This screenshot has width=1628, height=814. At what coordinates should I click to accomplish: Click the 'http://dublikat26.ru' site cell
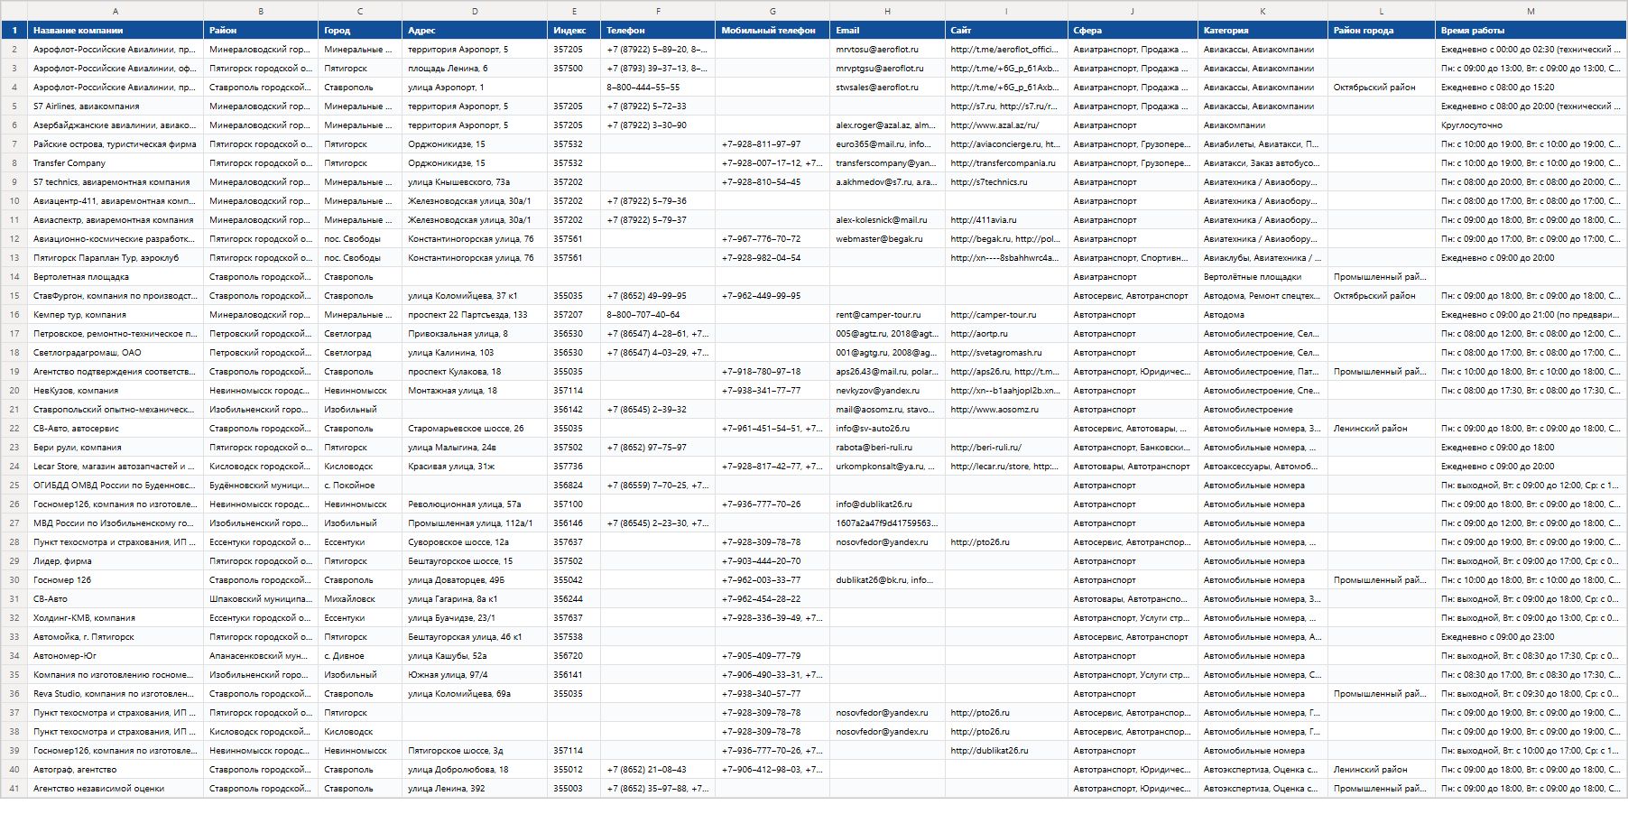1006,751
